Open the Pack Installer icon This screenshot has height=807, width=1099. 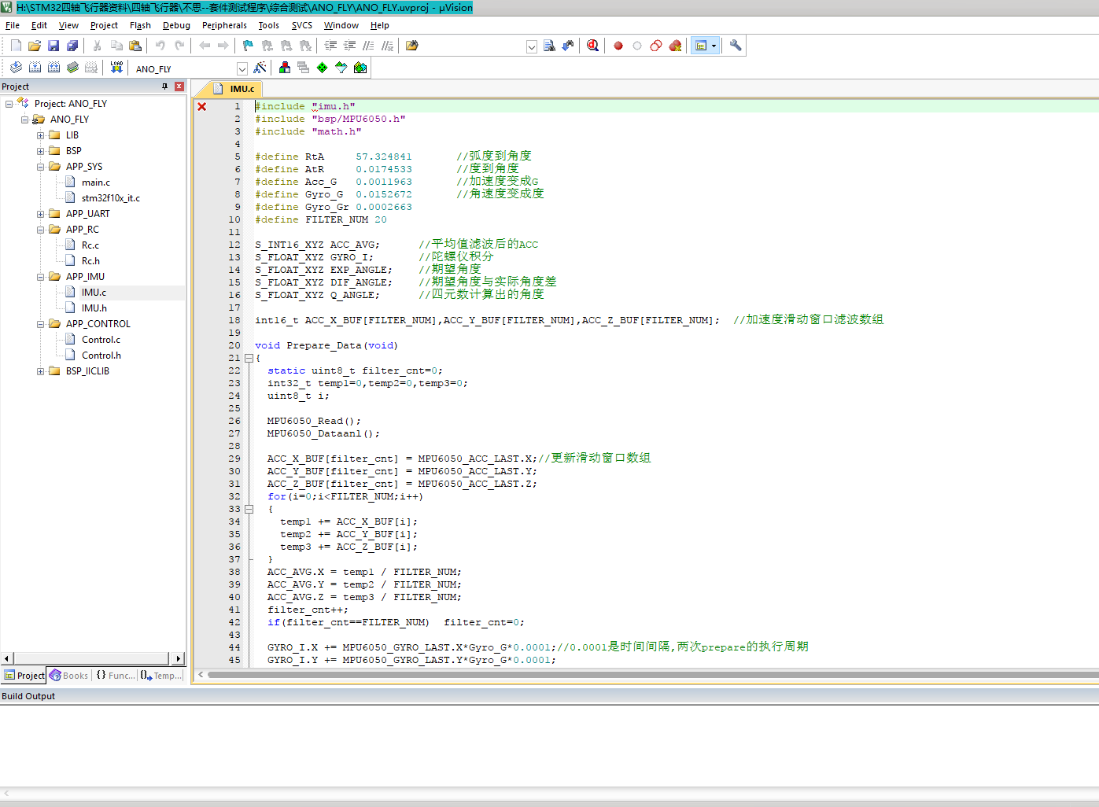[360, 68]
